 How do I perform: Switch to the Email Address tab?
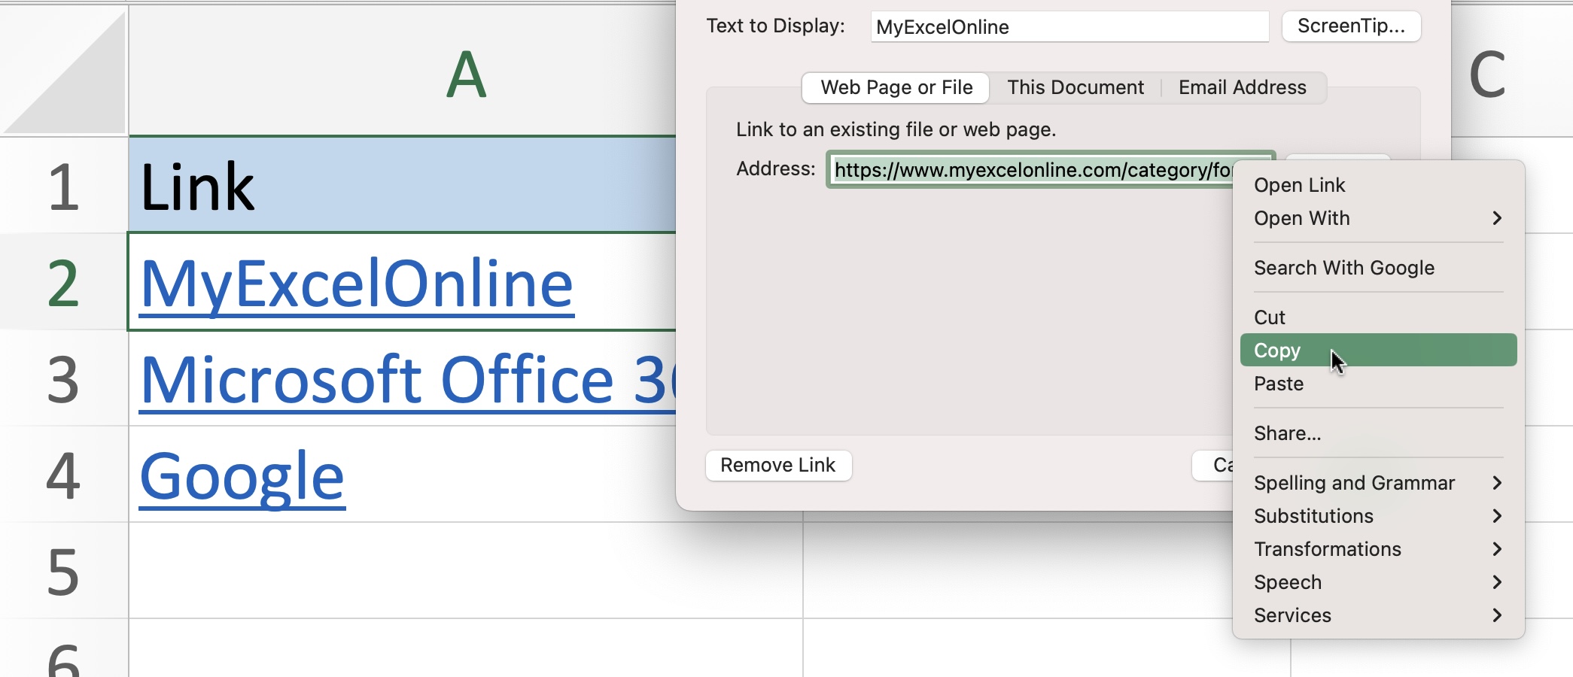[1241, 87]
